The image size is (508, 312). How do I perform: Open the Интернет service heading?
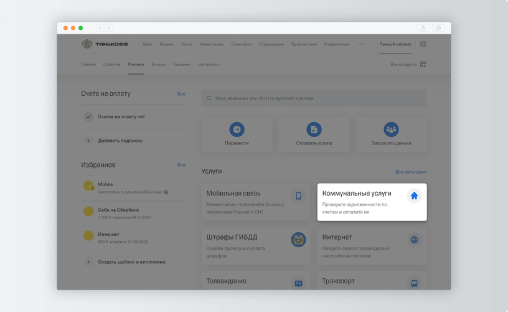coord(337,237)
